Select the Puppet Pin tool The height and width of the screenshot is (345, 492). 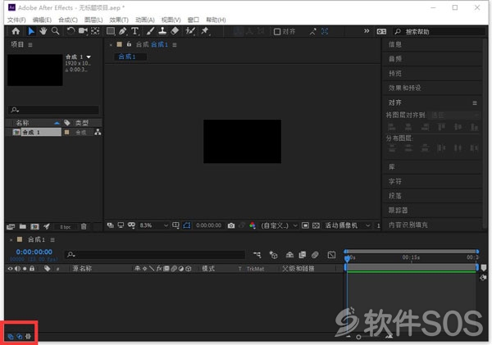pos(205,31)
